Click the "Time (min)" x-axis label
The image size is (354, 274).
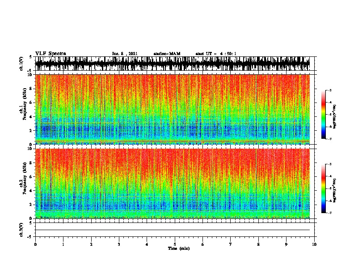(x=179, y=248)
